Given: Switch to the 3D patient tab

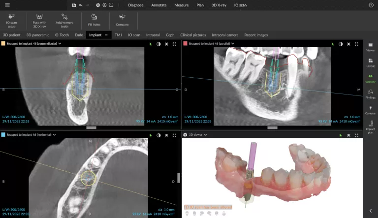Looking at the screenshot, I should point(12,35).
